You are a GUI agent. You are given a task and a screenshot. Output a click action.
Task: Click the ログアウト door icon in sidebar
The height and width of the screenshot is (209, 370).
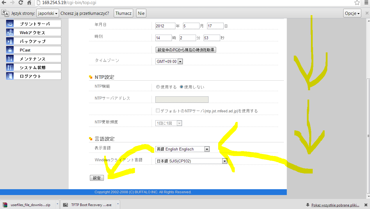pyautogui.click(x=10, y=76)
